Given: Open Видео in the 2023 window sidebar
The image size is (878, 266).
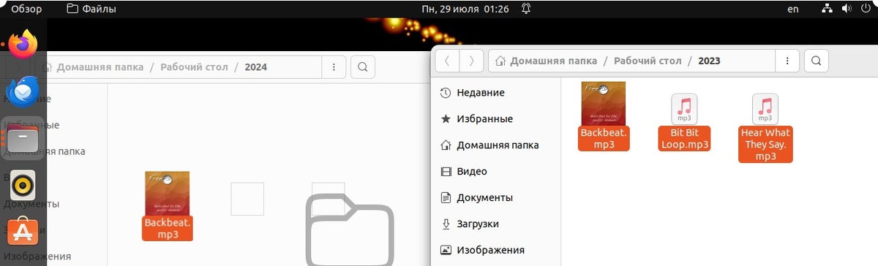Looking at the screenshot, I should (495, 172).
